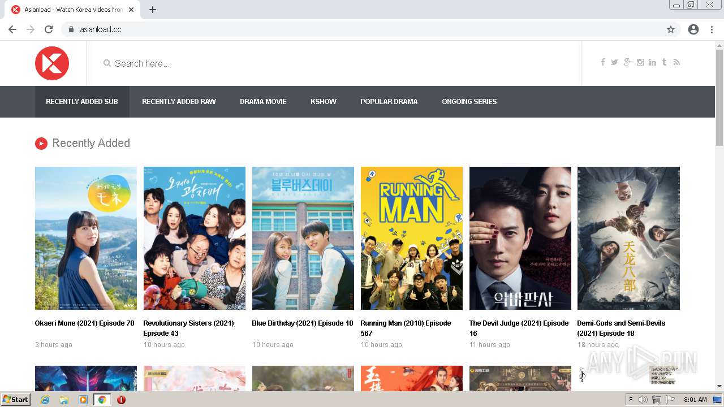The image size is (724, 407).
Task: Click the Recently Added play icon
Action: 41,144
